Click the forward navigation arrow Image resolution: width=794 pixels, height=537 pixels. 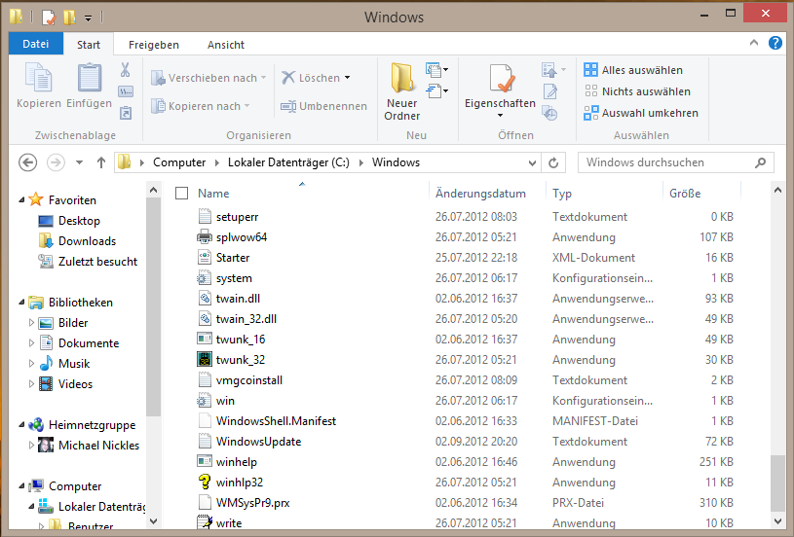point(56,162)
